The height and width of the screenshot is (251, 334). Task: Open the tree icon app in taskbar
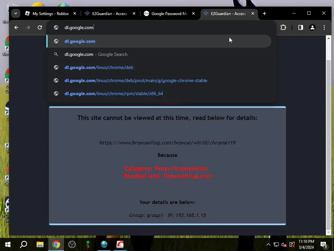(88, 244)
